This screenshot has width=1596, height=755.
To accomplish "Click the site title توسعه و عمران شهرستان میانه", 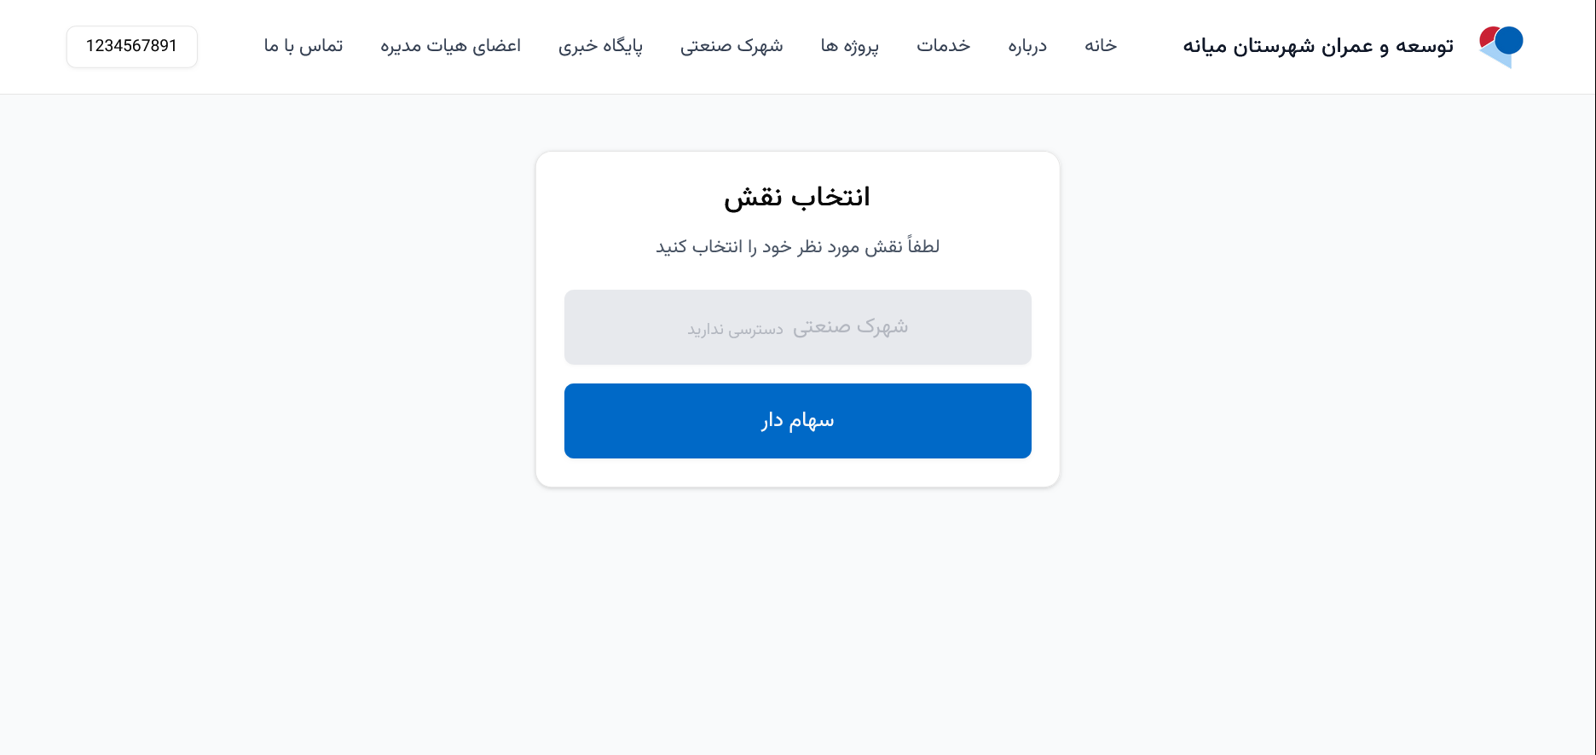I will 1317,46.
